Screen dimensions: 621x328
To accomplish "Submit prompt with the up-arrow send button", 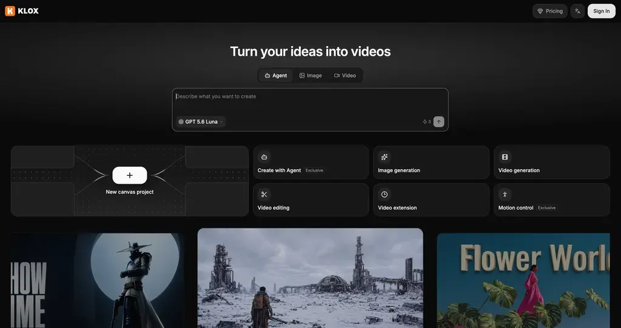I will click(438, 122).
